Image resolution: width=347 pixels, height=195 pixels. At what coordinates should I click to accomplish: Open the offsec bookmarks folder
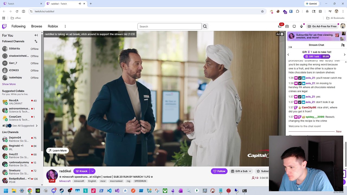[x=16, y=18]
